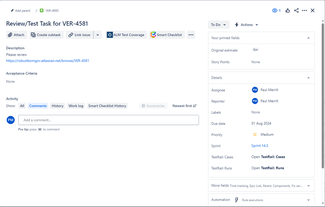Click the Attach paperclip button

(x=17, y=35)
